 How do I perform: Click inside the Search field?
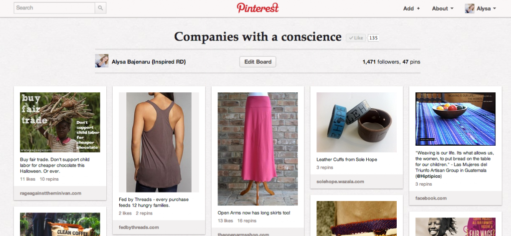tap(54, 8)
